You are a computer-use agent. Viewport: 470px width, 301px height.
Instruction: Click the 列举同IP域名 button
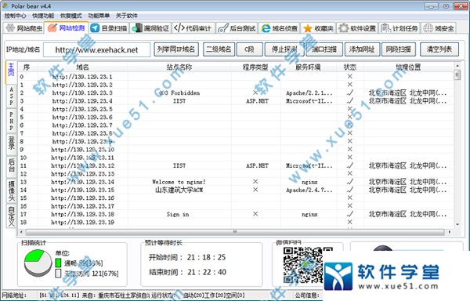[x=176, y=49]
